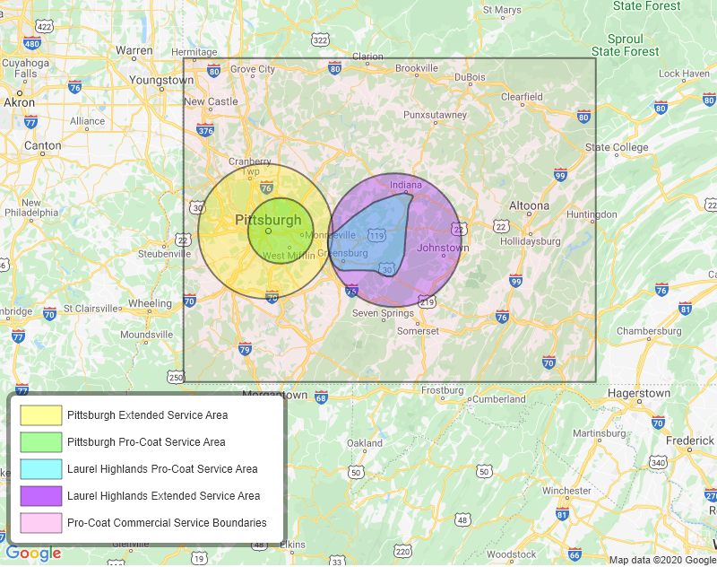Viewport: 717px width, 567px height.
Task: Click the cyan Laurel Highlands Pro-Coat swatch
Action: pos(41,469)
